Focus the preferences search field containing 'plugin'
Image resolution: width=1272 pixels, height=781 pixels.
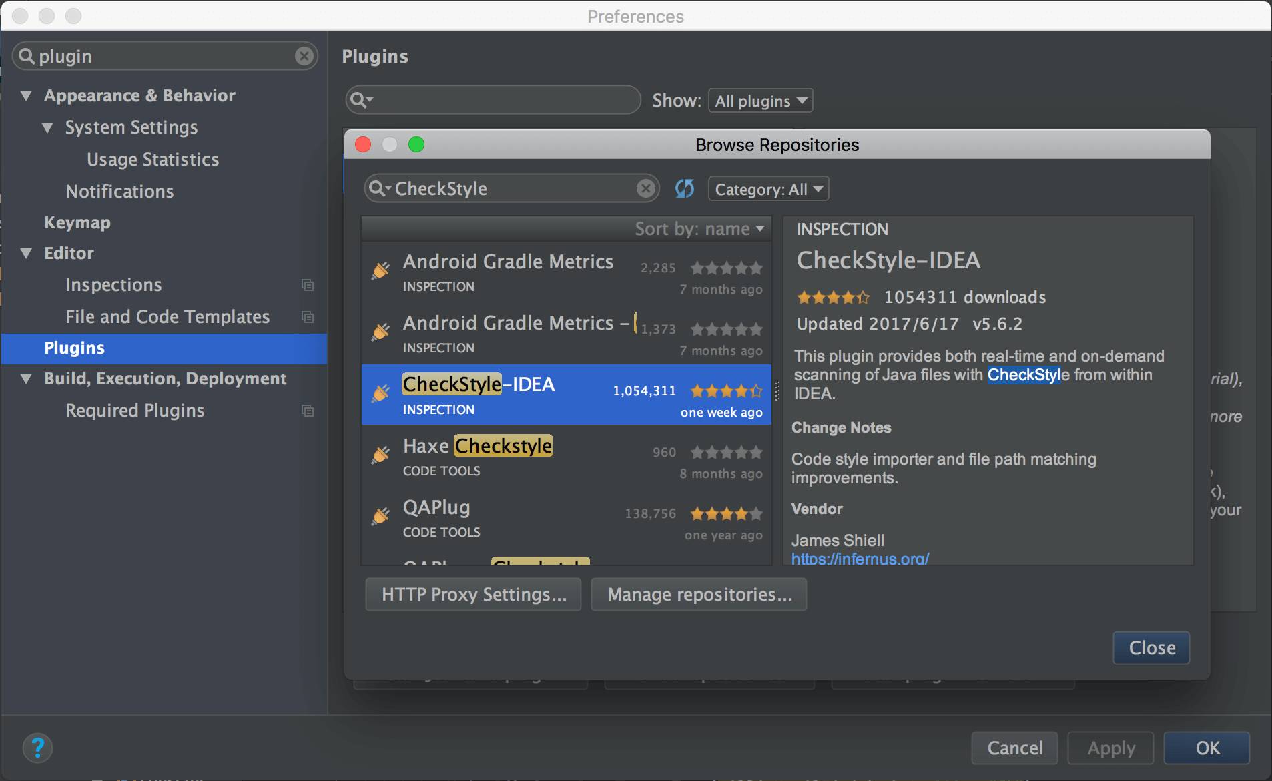click(165, 56)
